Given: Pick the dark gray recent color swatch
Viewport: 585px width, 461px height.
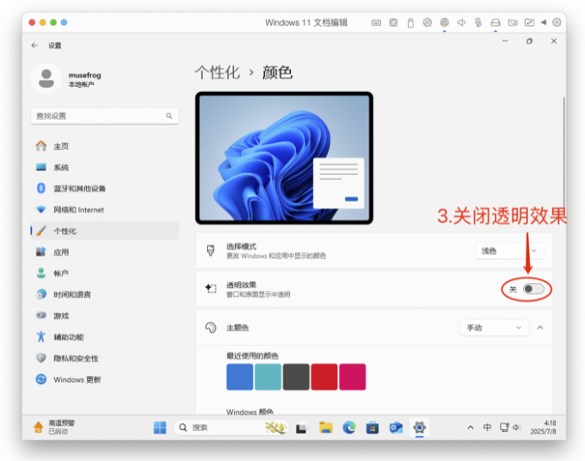Looking at the screenshot, I should click(x=296, y=377).
